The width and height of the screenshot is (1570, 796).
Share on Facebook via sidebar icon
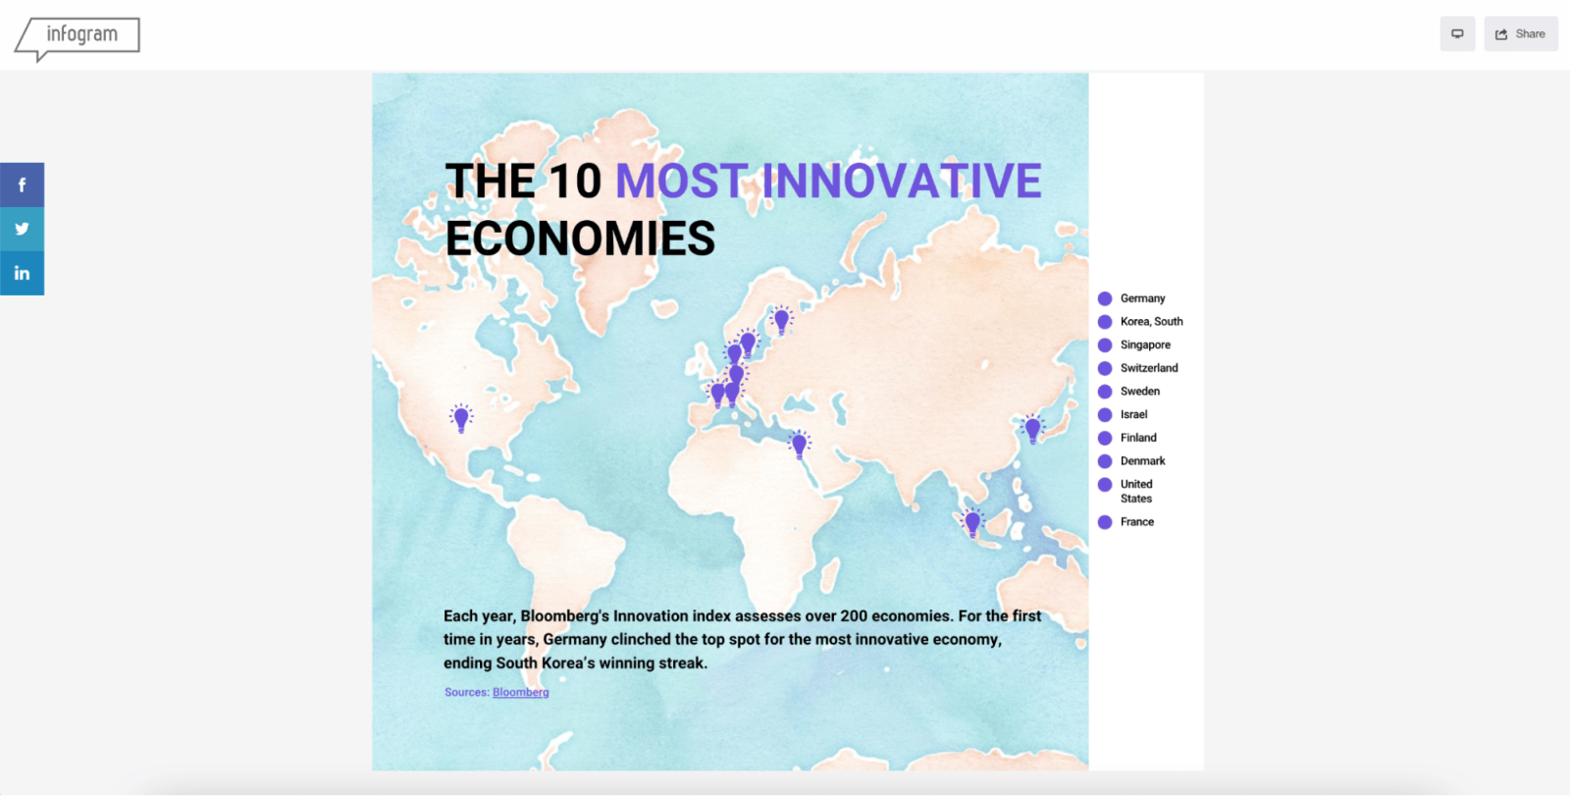(22, 185)
